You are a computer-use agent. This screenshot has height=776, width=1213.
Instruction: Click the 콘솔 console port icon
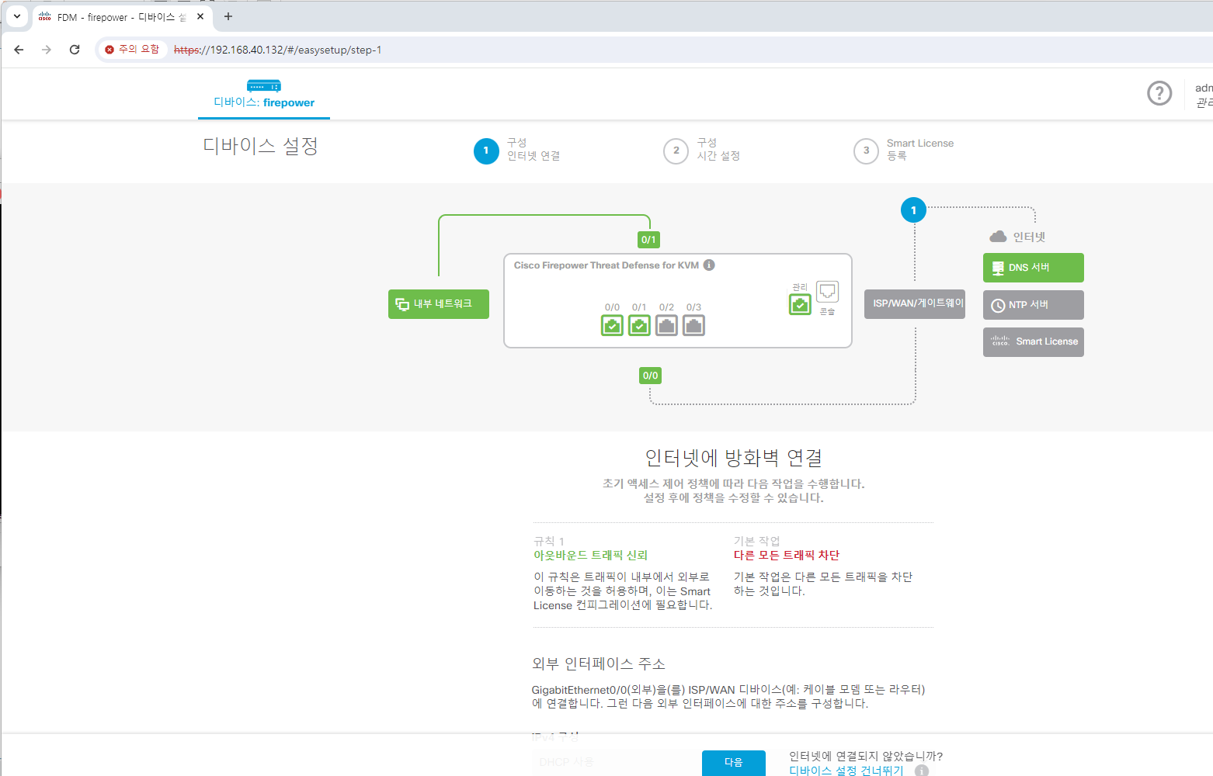pyautogui.click(x=828, y=292)
